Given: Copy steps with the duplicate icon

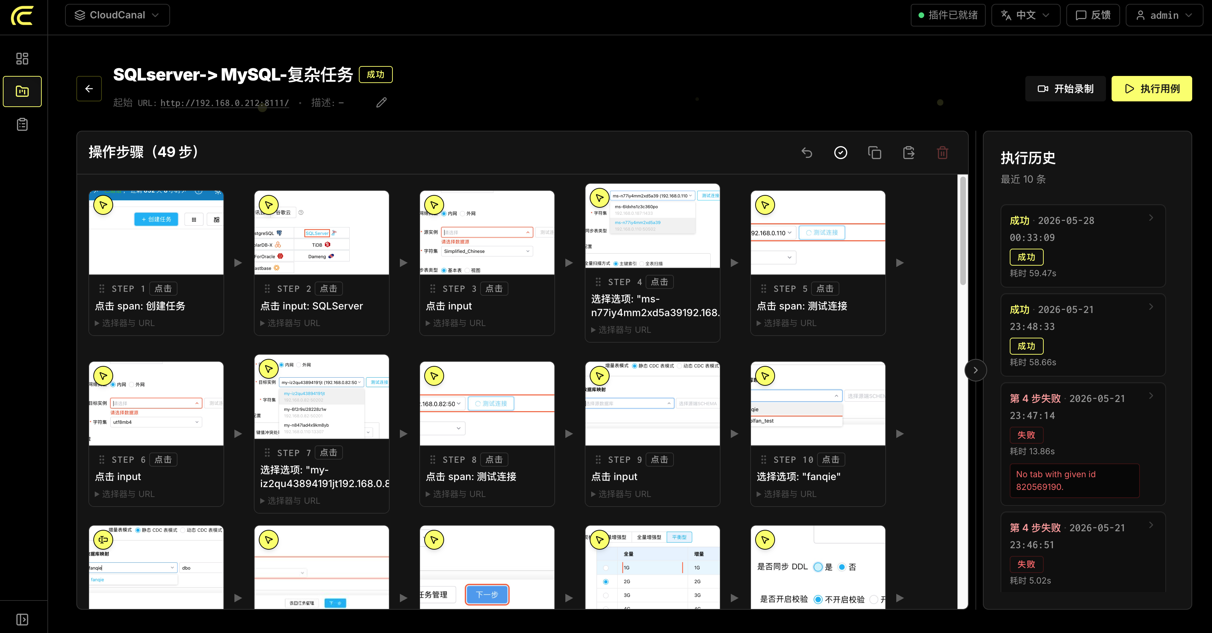Looking at the screenshot, I should pyautogui.click(x=874, y=153).
